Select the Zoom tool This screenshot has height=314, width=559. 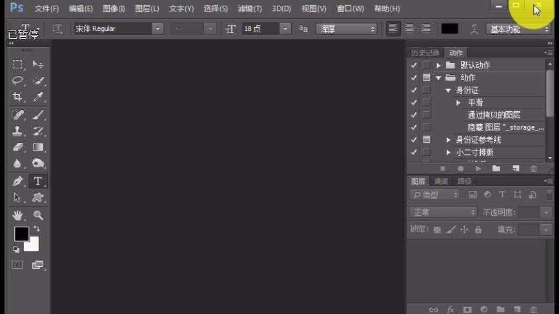(38, 215)
